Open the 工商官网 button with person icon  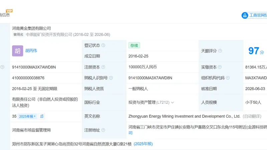[x=254, y=15]
